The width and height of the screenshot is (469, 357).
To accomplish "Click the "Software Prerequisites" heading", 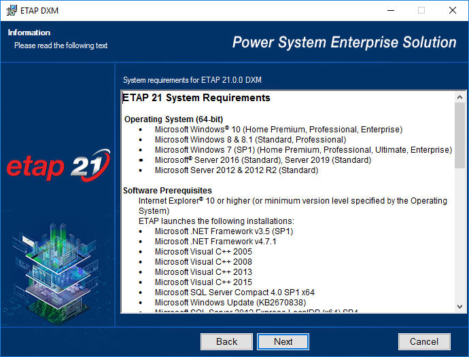I will (x=167, y=190).
